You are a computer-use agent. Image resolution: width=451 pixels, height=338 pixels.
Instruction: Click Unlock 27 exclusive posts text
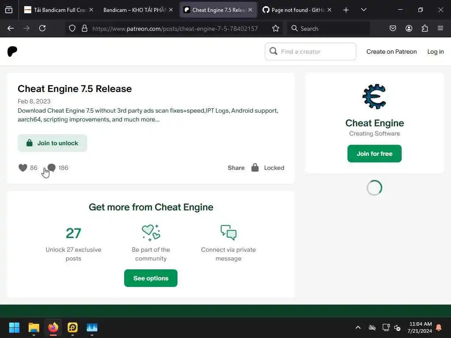click(74, 254)
